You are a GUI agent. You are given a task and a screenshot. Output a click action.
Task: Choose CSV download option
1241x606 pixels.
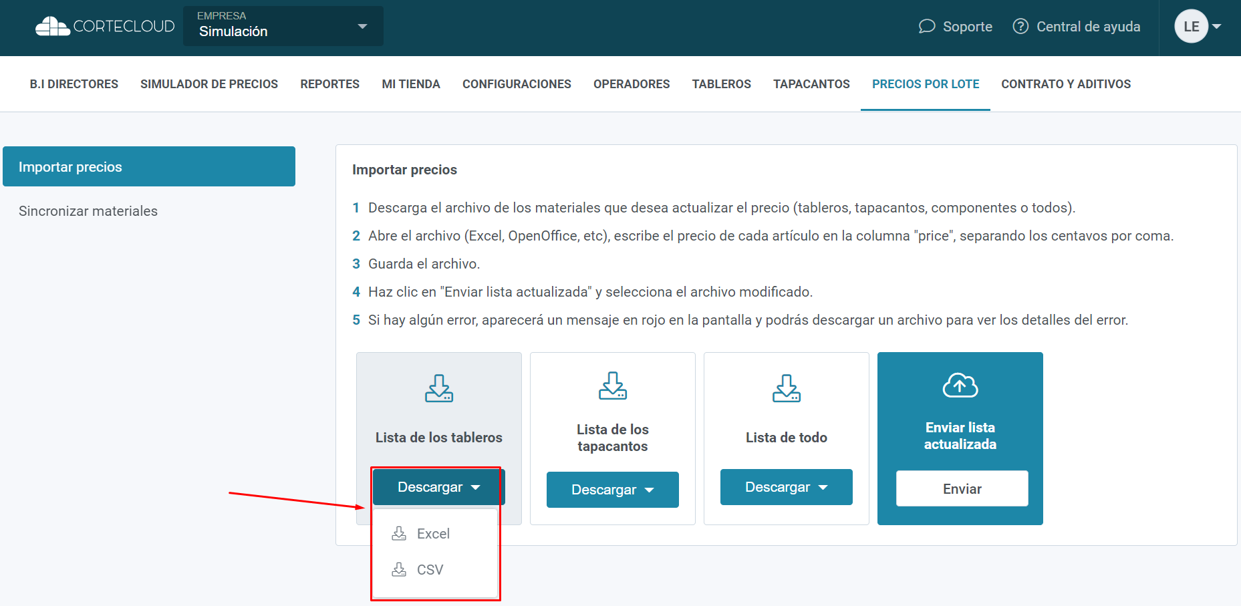coord(435,570)
